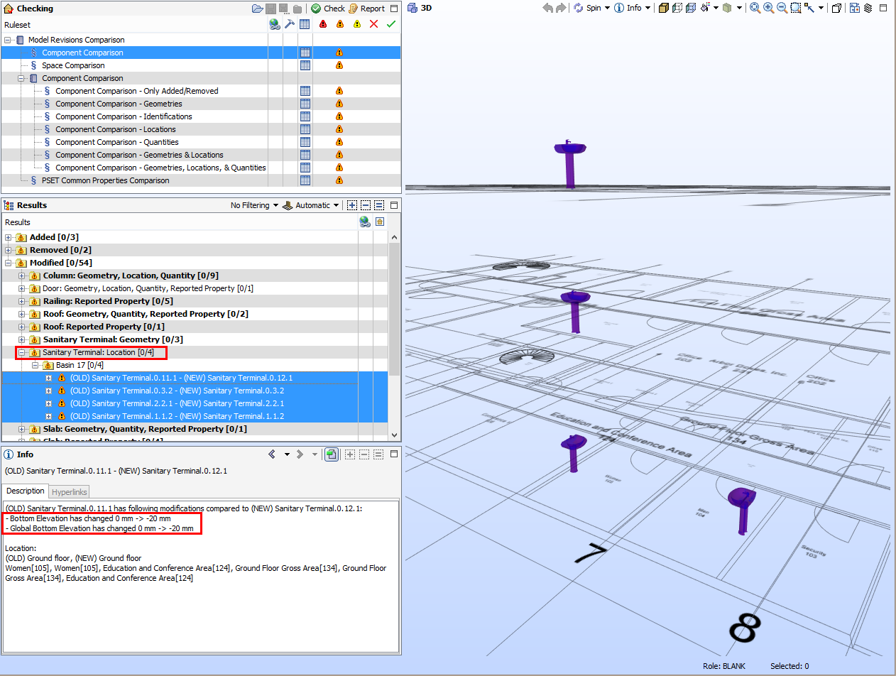Image resolution: width=896 pixels, height=676 pixels.
Task: Collapse the Basin 17 result group
Action: 34,365
